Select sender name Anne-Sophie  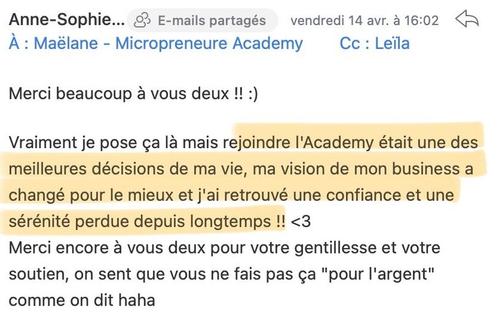(67, 20)
